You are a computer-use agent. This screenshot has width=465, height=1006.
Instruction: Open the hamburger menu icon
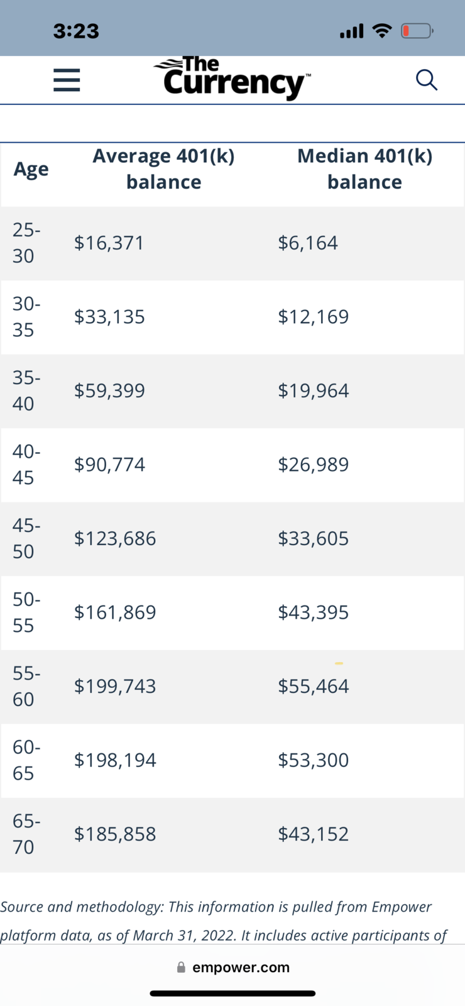[x=67, y=80]
